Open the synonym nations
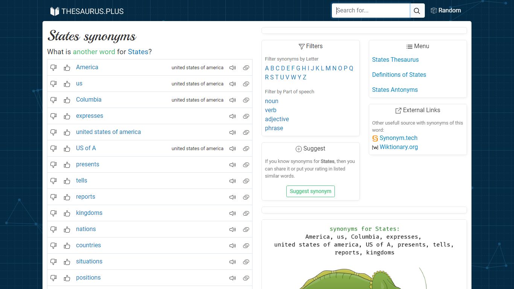Image resolution: width=514 pixels, height=289 pixels. pos(86,229)
